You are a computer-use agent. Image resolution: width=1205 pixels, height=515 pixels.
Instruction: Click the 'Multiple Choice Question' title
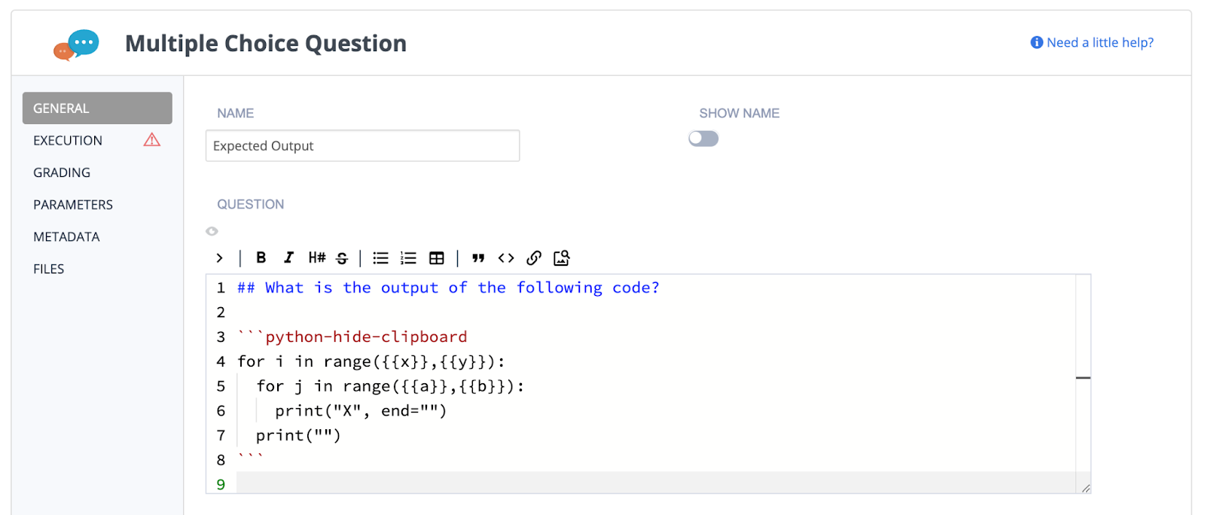266,44
